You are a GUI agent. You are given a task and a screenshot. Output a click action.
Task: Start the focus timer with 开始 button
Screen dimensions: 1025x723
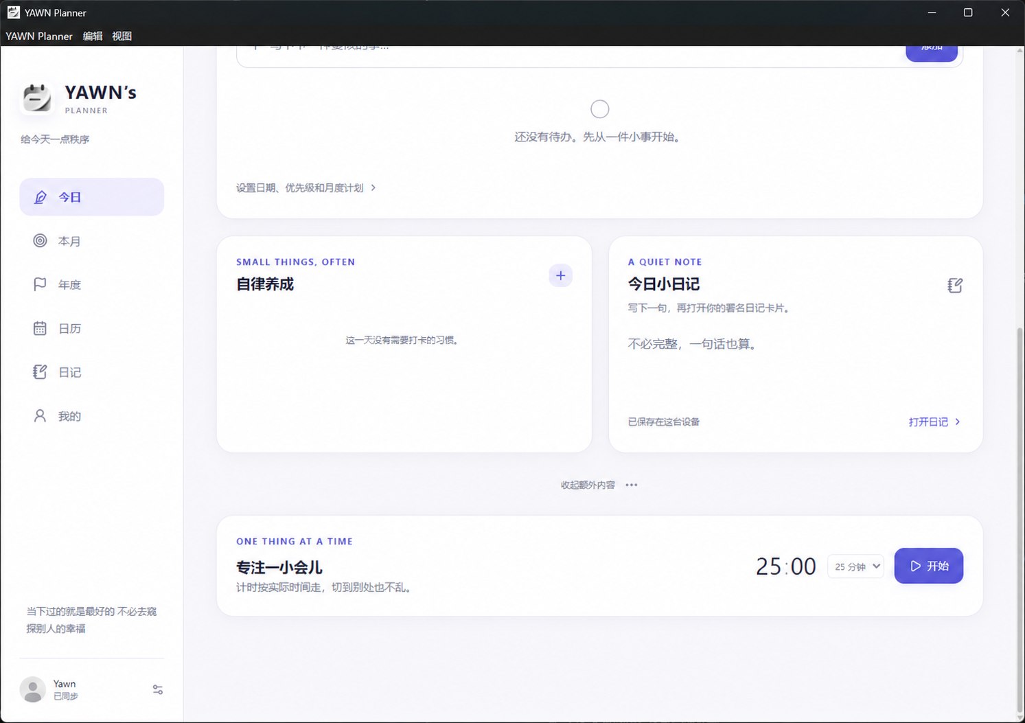coord(929,566)
